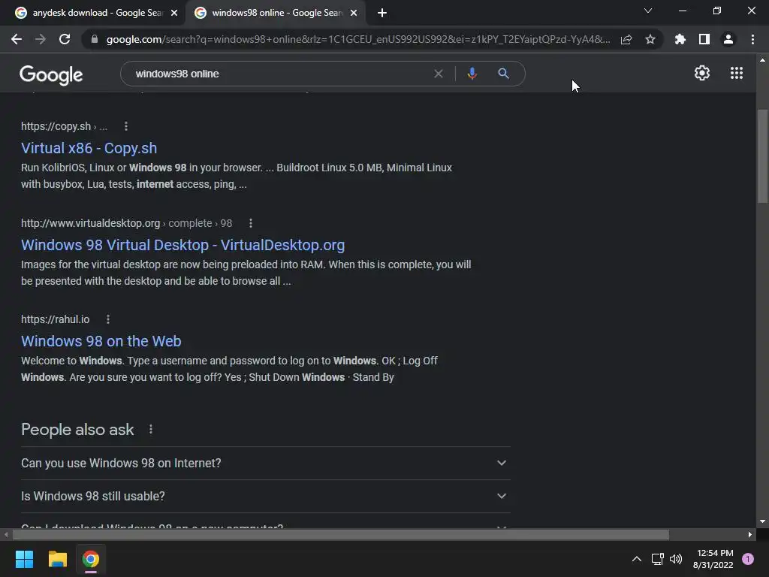Open Windows 98 Virtual Desktop link
The image size is (769, 577).
click(183, 245)
